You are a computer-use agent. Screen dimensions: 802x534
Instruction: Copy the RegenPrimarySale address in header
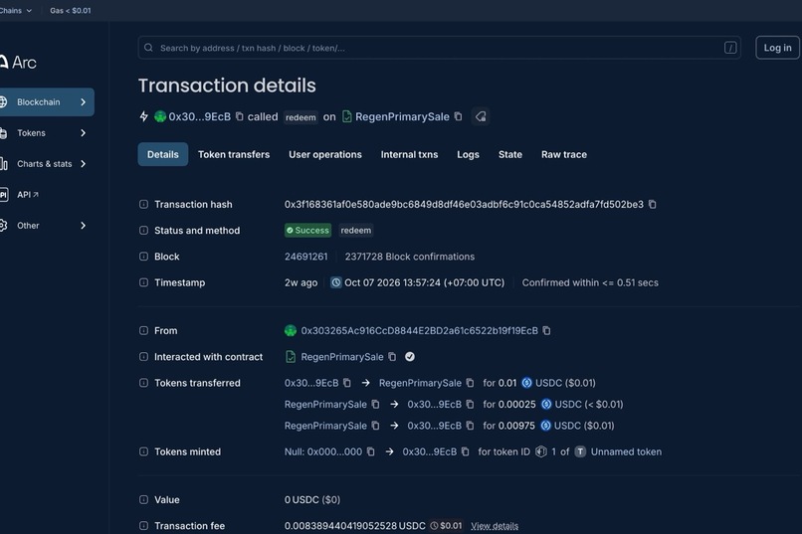pyautogui.click(x=459, y=116)
